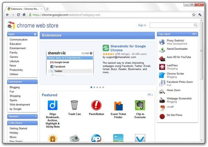Open a new tab with the plus button
The height and width of the screenshot is (147, 208).
pyautogui.click(x=47, y=9)
